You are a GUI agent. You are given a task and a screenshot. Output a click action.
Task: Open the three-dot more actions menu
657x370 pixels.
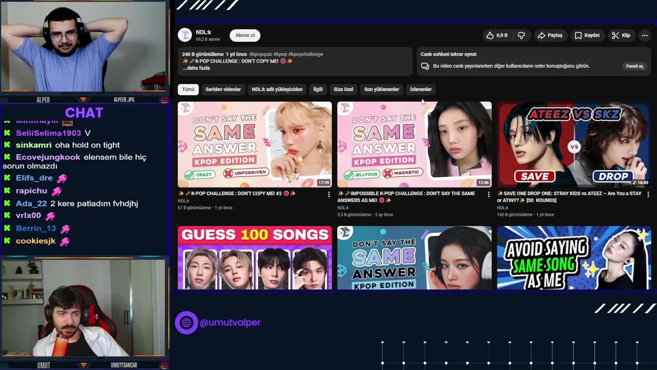click(x=645, y=35)
